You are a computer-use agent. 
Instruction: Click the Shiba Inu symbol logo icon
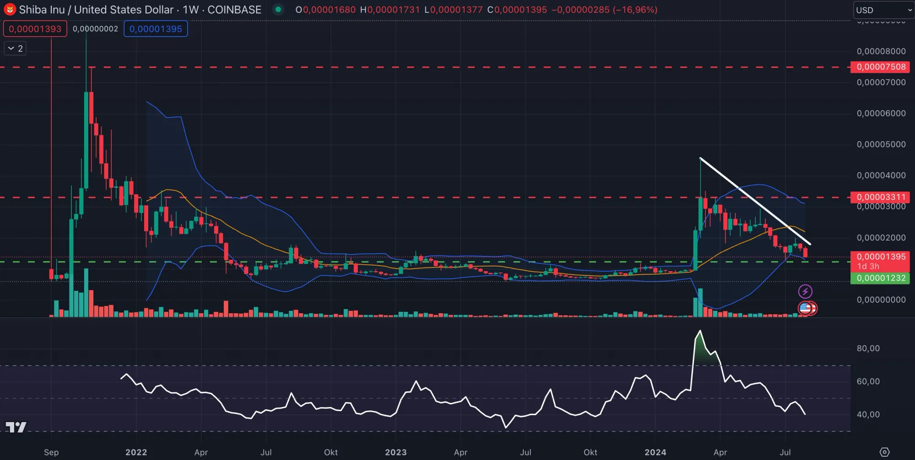click(x=10, y=10)
